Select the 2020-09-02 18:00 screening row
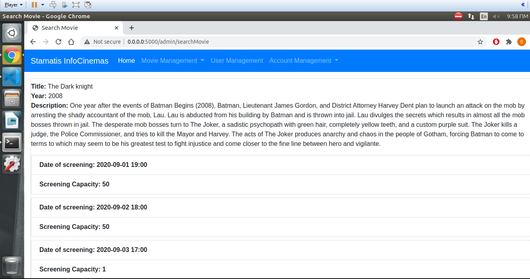This screenshot has width=530, height=279. pos(281,207)
